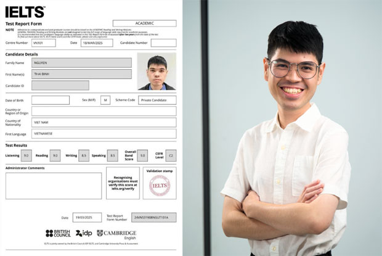Click the Centre Number field
The width and height of the screenshot is (382, 256).
[43, 43]
